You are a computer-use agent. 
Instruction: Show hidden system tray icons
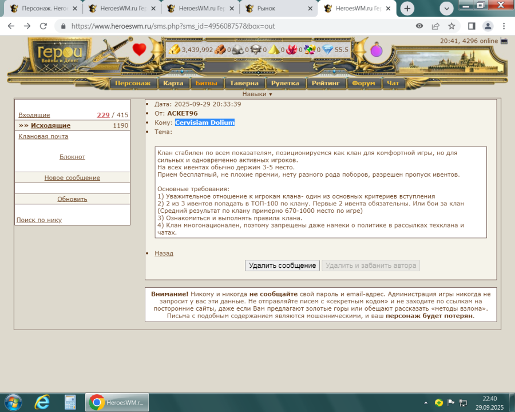tap(425, 402)
